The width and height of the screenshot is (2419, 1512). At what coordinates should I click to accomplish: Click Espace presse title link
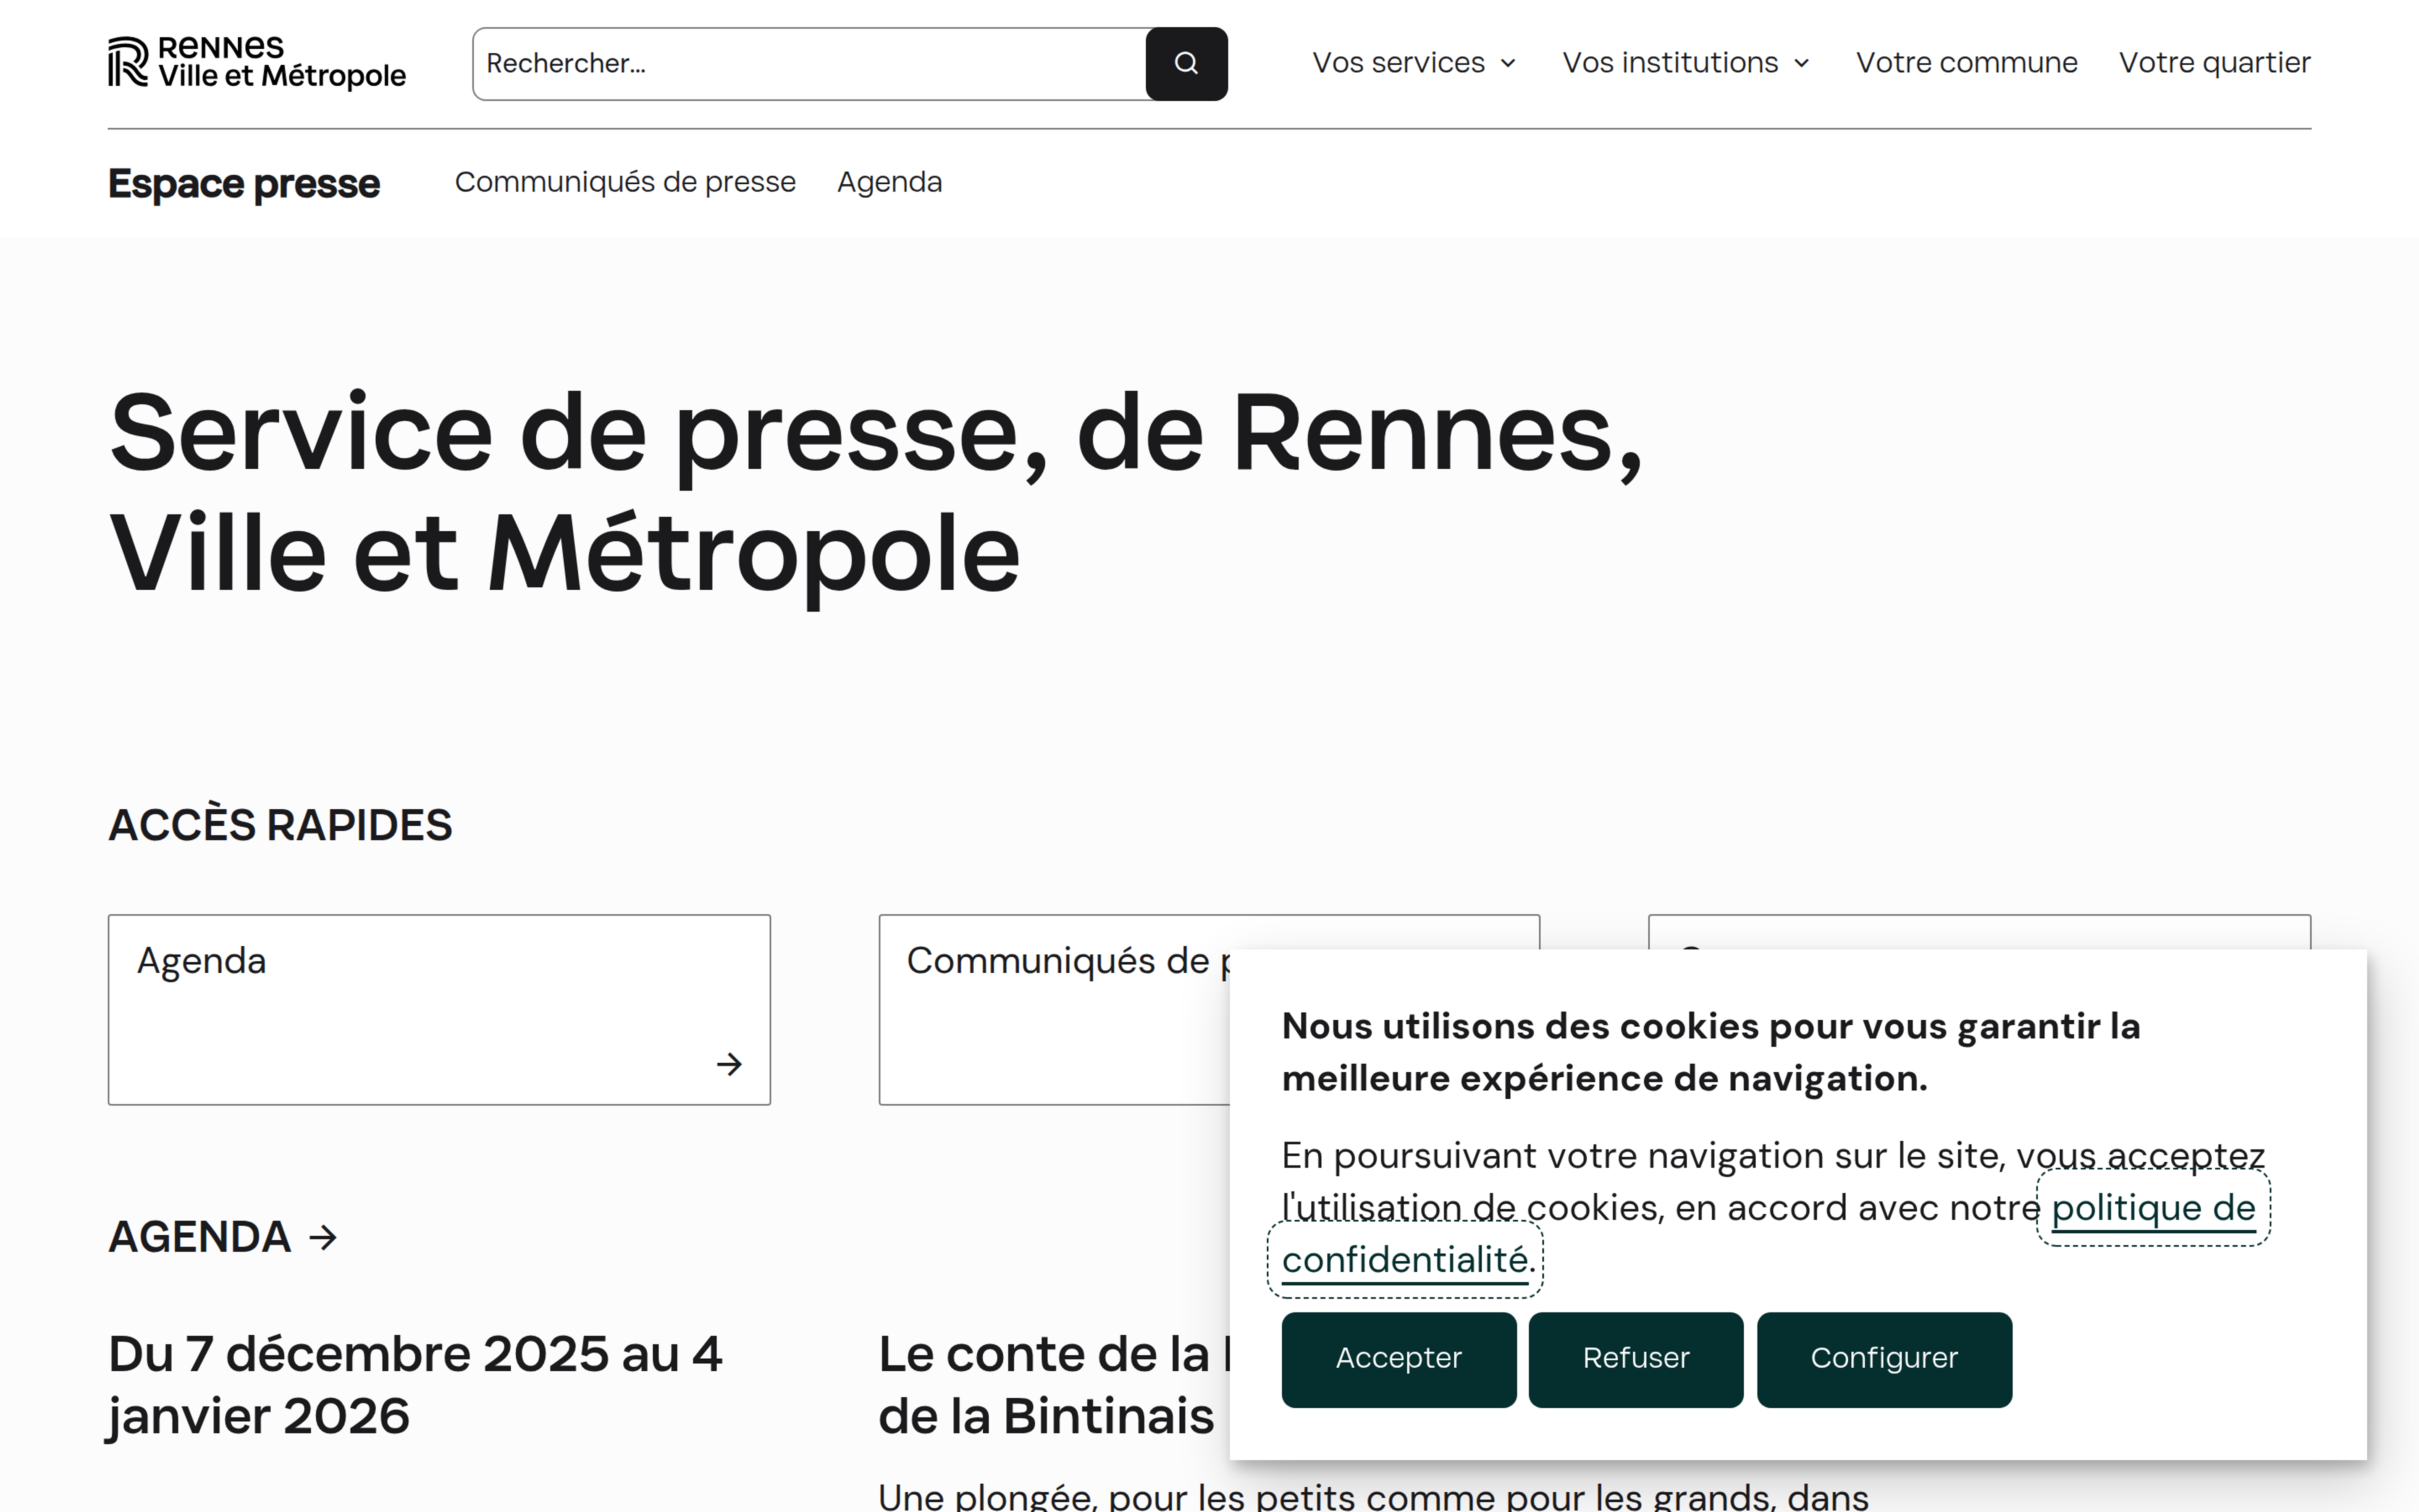244,184
